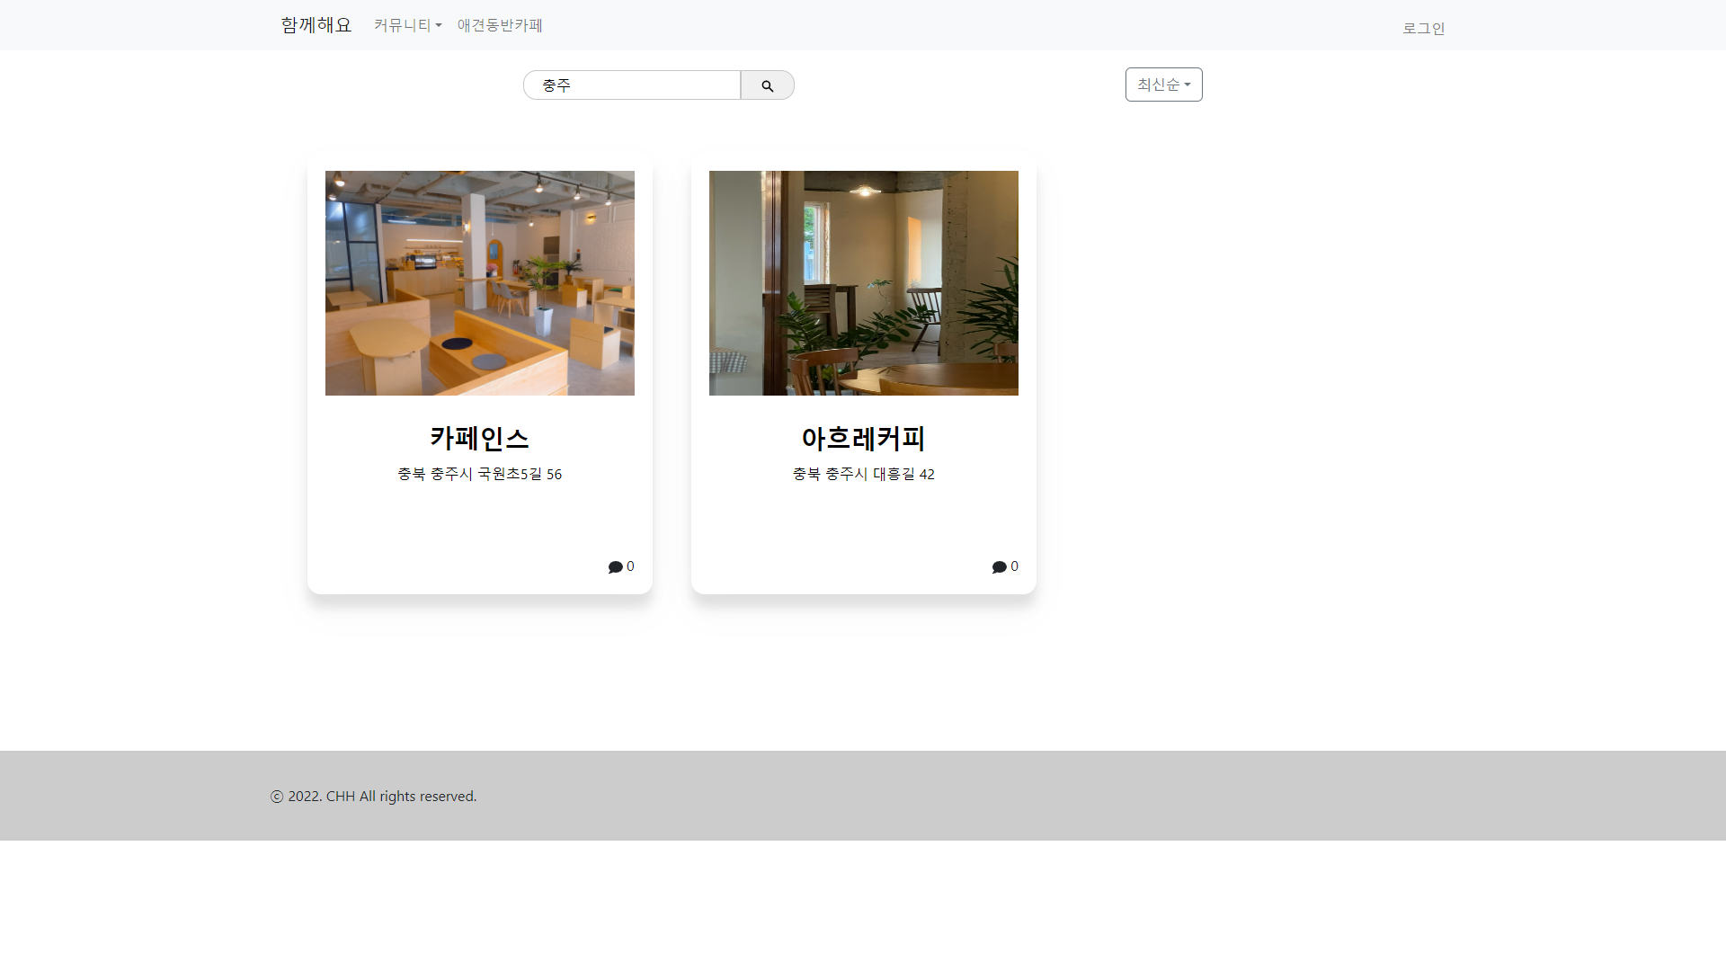Click comment count 0 on 아흐레커피 card
The height and width of the screenshot is (971, 1726).
click(1014, 566)
